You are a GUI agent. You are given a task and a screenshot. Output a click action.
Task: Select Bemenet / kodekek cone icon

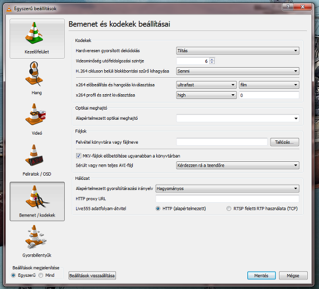click(x=37, y=196)
